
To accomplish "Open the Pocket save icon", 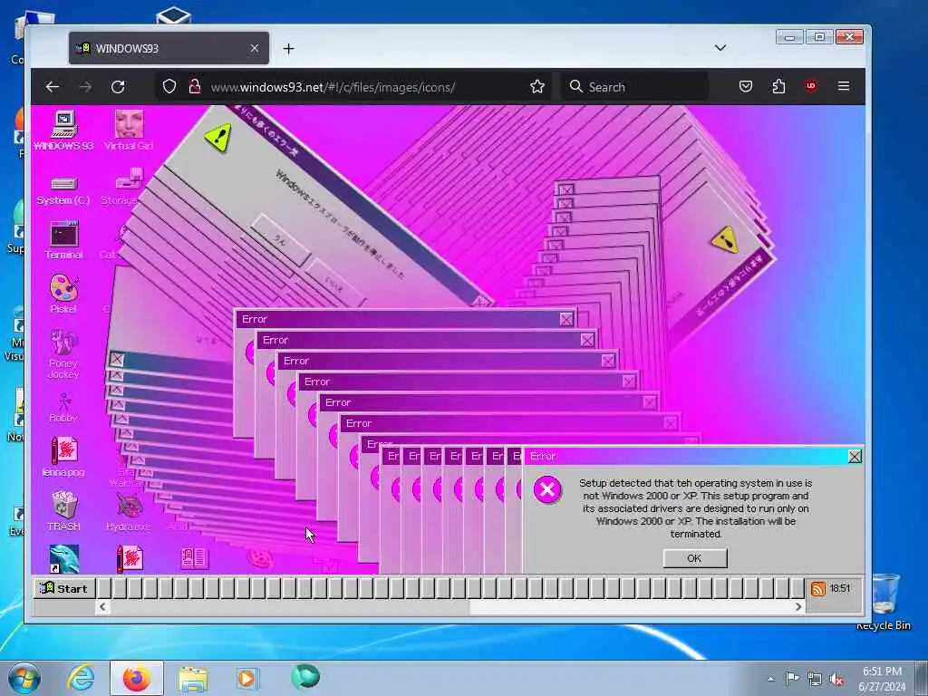I will point(746,87).
